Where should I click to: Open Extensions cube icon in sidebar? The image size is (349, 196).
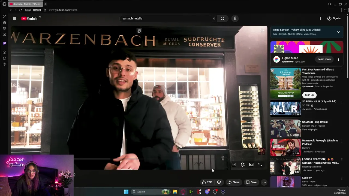(x=4, y=58)
